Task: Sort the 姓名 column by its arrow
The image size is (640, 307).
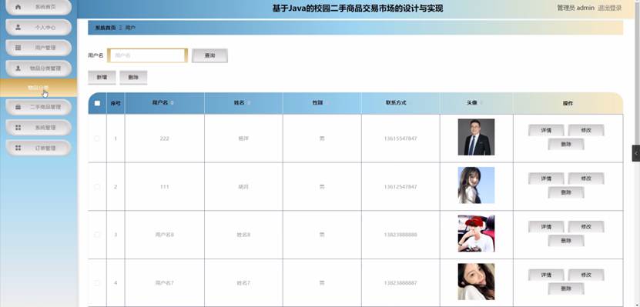Action: coord(249,103)
